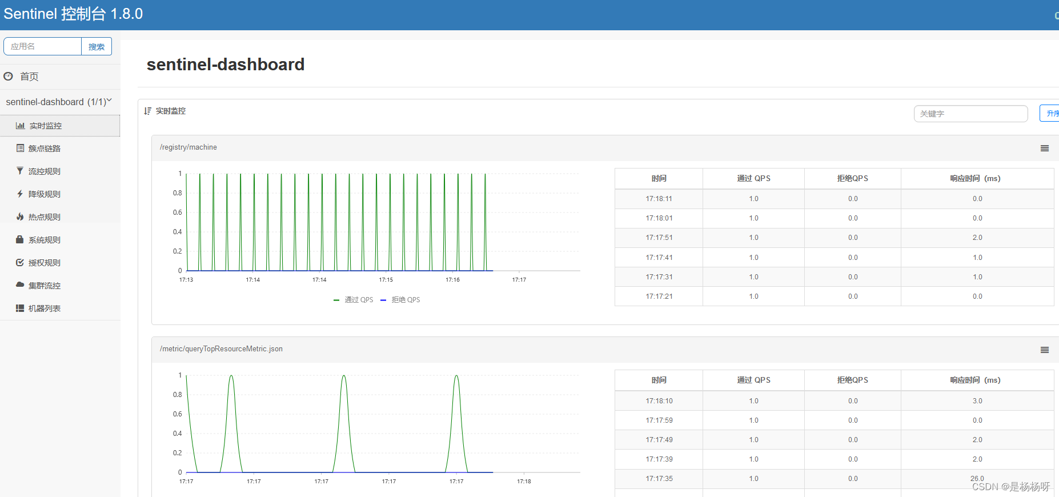The width and height of the screenshot is (1059, 497).
Task: Open 集群流控 cluster flow control
Action: [x=60, y=286]
